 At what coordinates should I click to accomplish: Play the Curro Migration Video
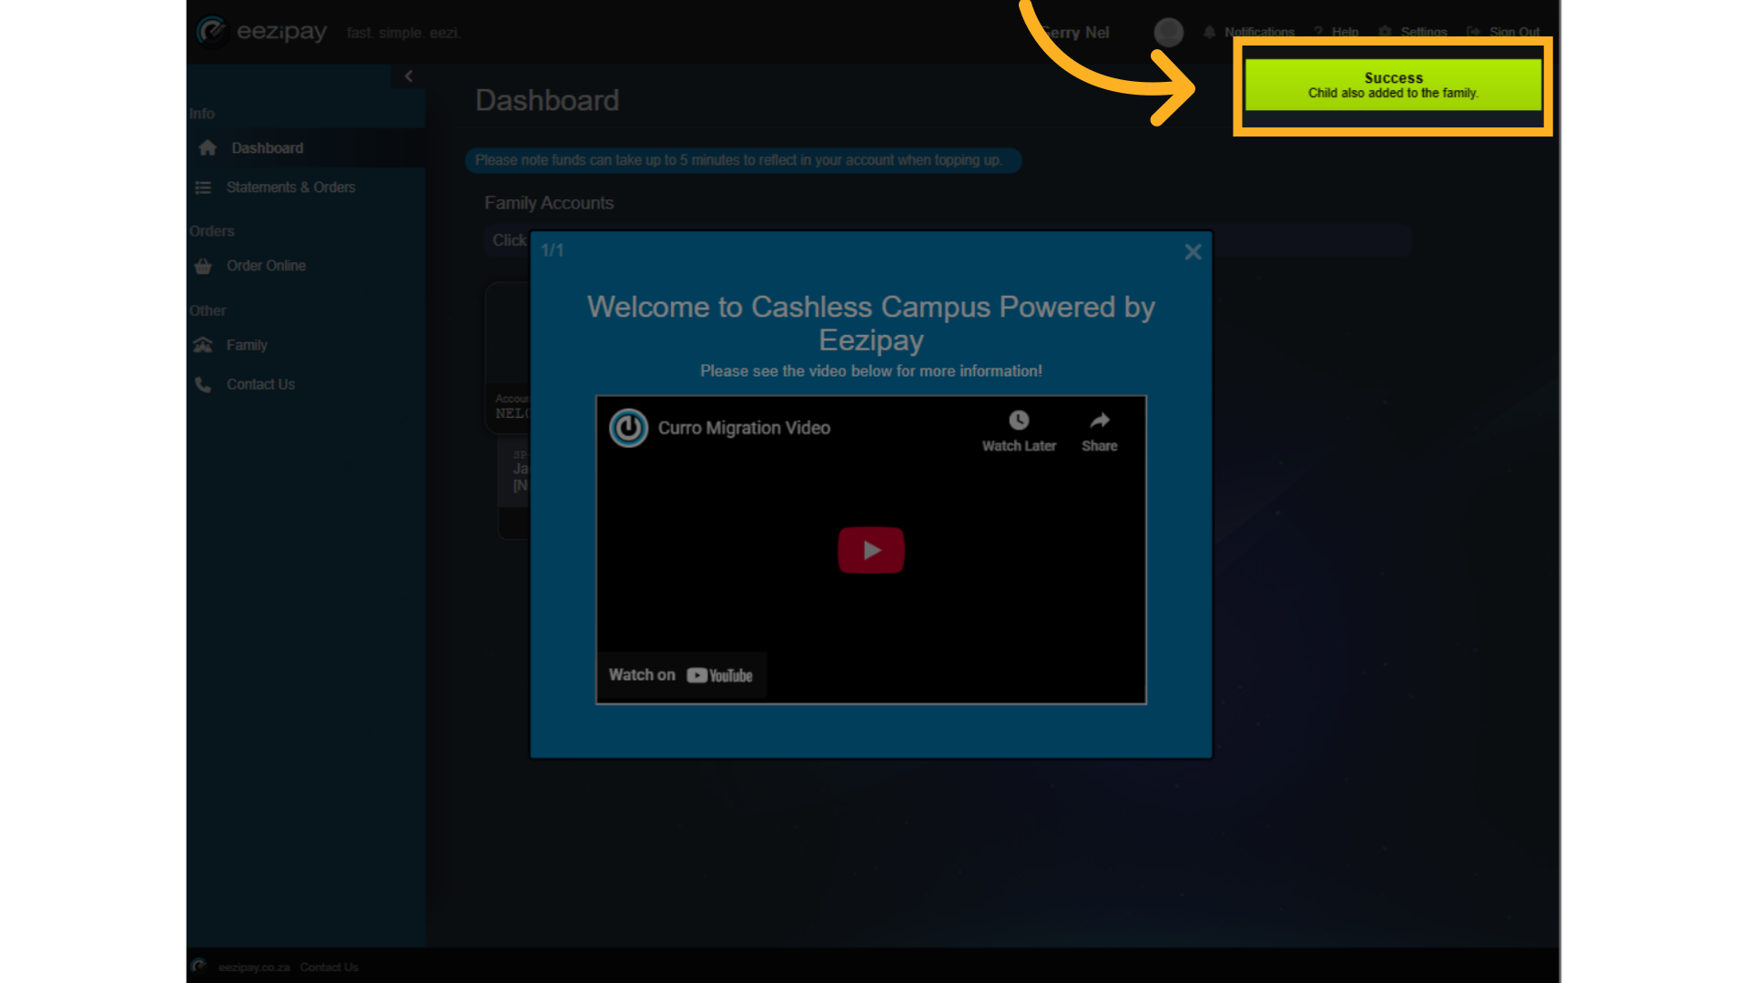pos(871,550)
